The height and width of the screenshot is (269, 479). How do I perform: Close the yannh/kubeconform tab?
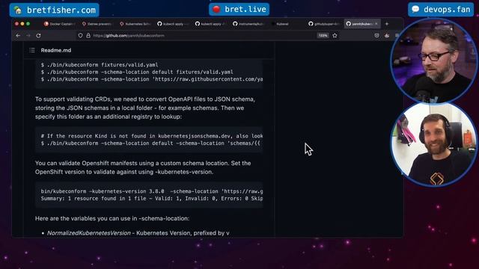coord(376,24)
